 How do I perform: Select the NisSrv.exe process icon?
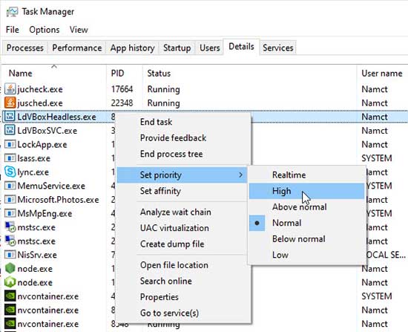pos(10,255)
